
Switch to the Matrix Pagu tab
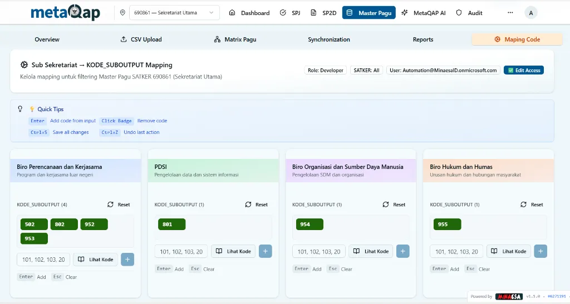[235, 39]
